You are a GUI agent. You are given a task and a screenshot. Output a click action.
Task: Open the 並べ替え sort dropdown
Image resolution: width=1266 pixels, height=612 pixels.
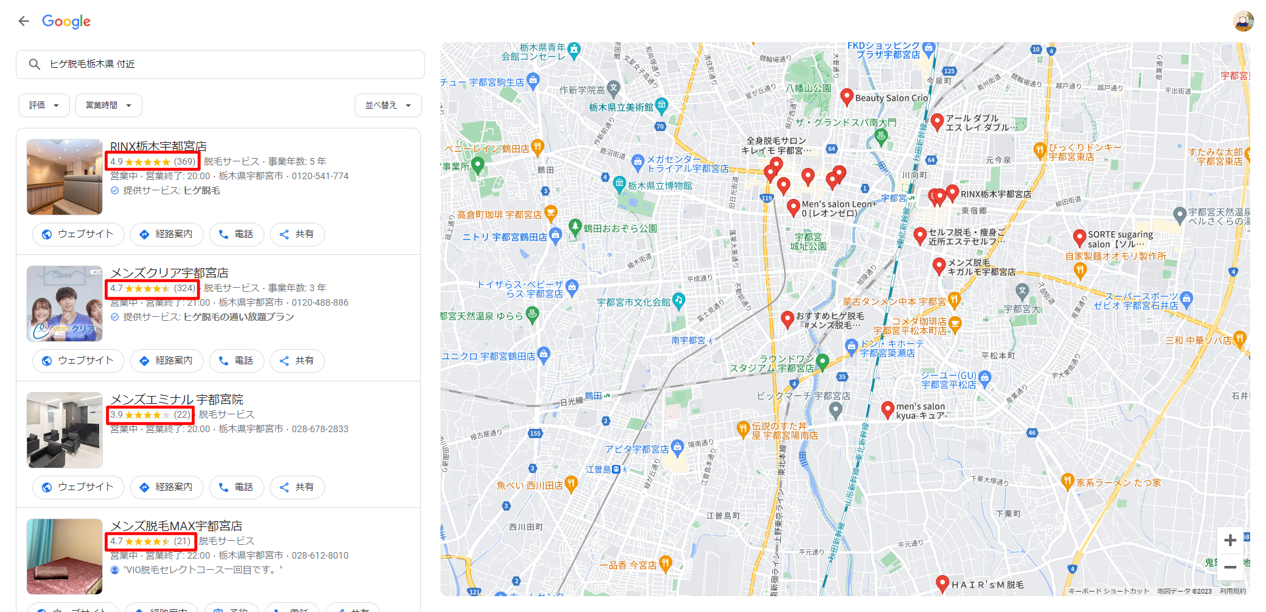[388, 105]
